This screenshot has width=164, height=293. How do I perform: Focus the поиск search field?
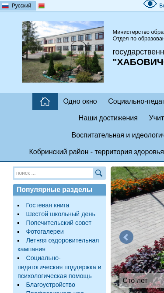click(54, 173)
